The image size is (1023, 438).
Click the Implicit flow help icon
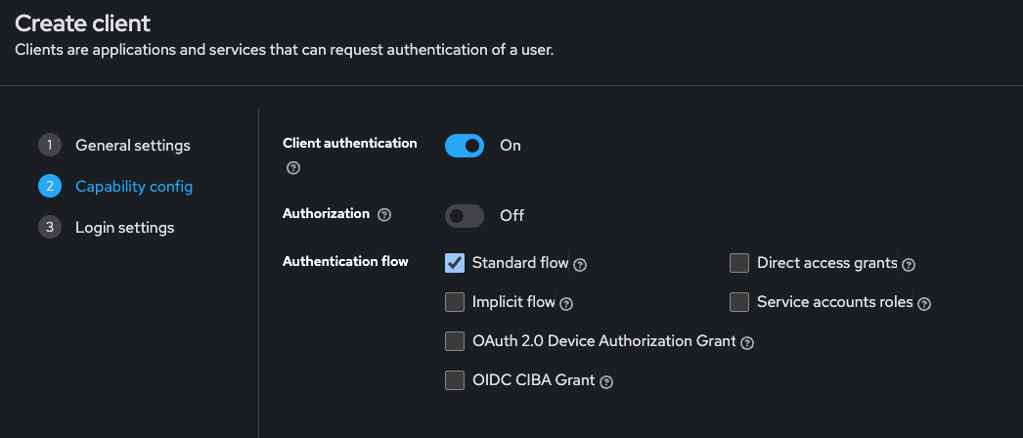(566, 304)
